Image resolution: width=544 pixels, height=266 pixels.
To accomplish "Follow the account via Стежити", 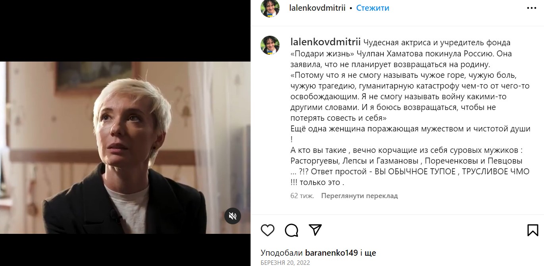I will coord(372,8).
